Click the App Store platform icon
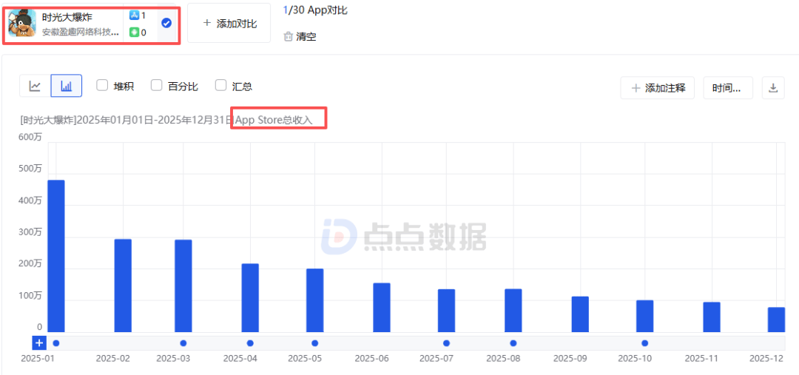This screenshot has height=375, width=799. pyautogui.click(x=134, y=16)
